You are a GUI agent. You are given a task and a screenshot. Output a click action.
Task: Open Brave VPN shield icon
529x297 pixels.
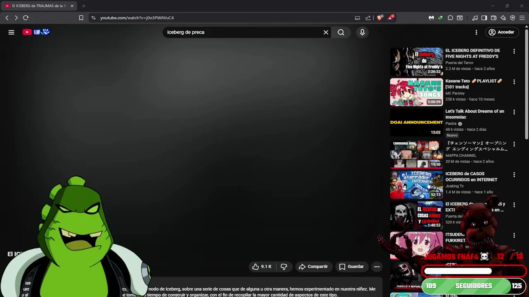pyautogui.click(x=512, y=18)
